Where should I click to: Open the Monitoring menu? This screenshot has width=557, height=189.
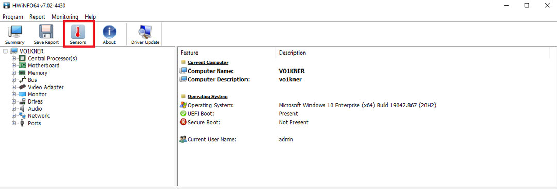point(64,16)
